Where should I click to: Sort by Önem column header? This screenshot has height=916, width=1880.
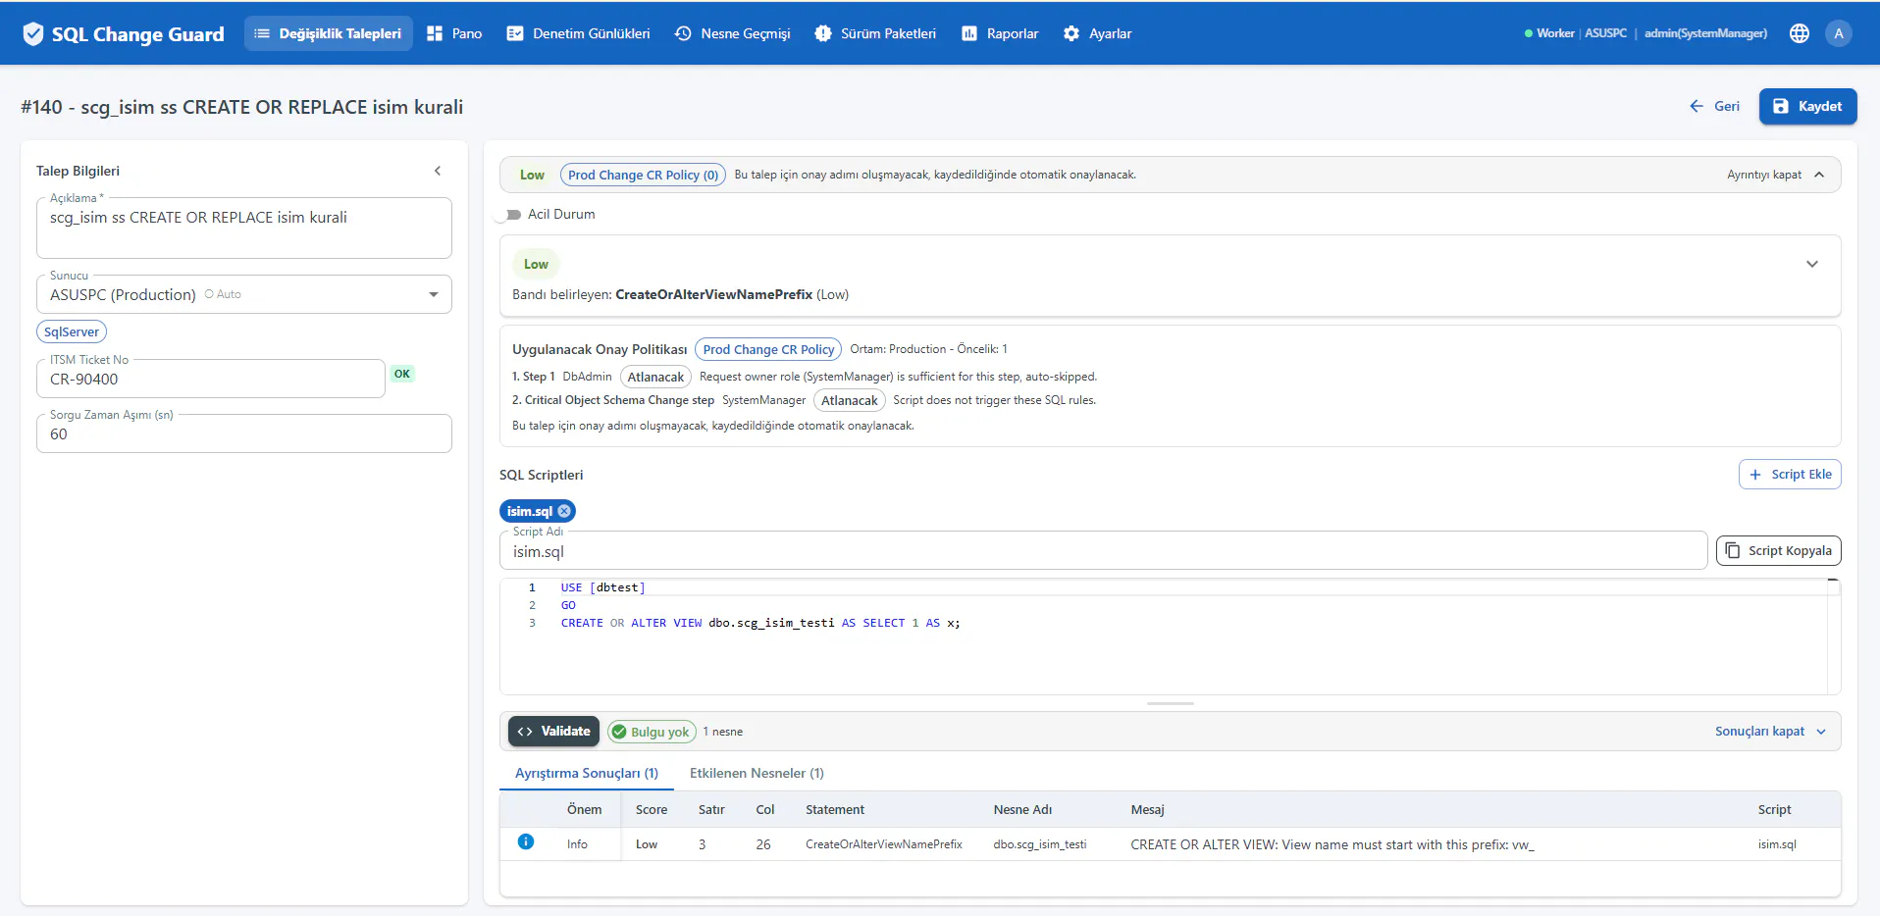tap(585, 809)
